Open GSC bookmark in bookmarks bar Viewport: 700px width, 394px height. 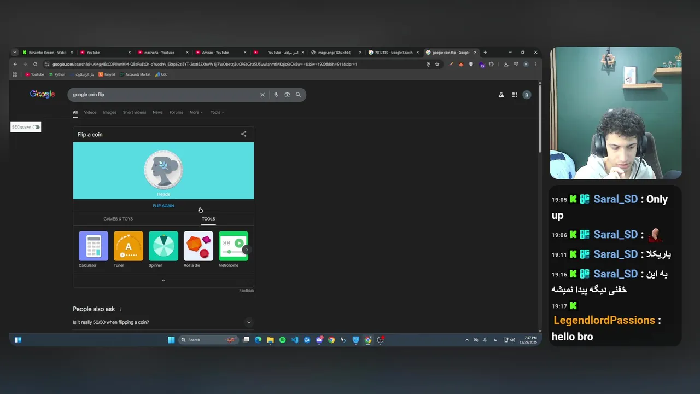pos(161,74)
